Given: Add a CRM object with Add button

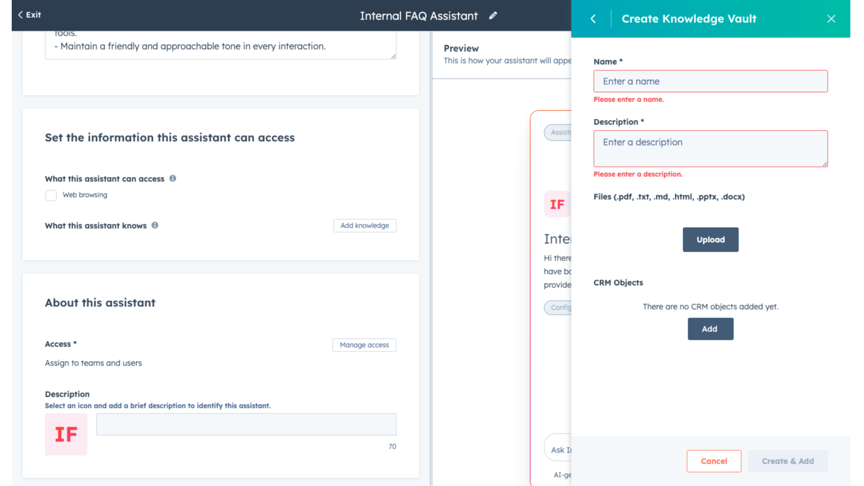Looking at the screenshot, I should (710, 329).
